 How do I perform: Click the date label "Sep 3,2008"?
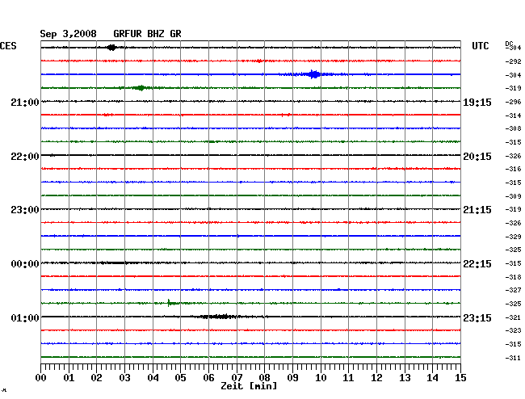click(x=68, y=34)
